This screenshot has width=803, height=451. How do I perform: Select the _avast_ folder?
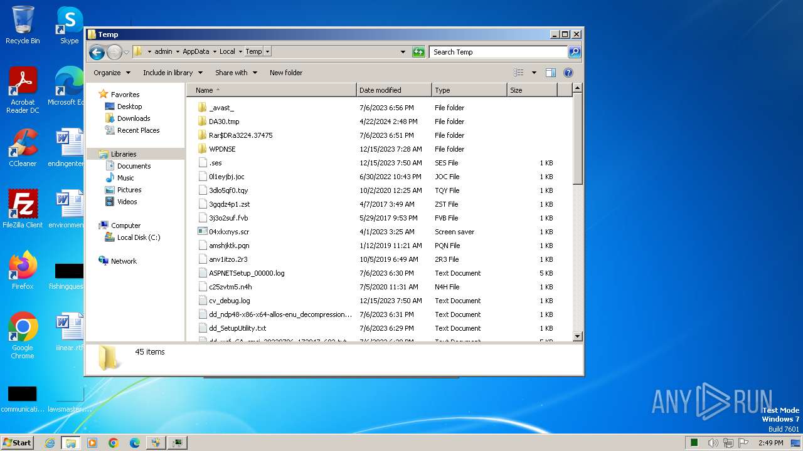coord(221,108)
